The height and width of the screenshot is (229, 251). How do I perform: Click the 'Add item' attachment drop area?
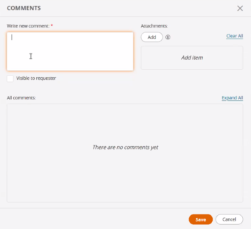192,58
